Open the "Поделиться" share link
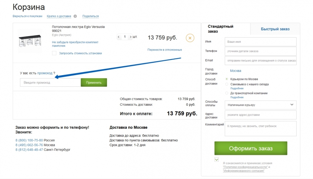The width and height of the screenshot is (313, 179). click(91, 16)
